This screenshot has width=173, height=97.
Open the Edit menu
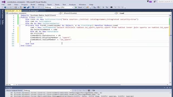pyautogui.click(x=9, y=5)
